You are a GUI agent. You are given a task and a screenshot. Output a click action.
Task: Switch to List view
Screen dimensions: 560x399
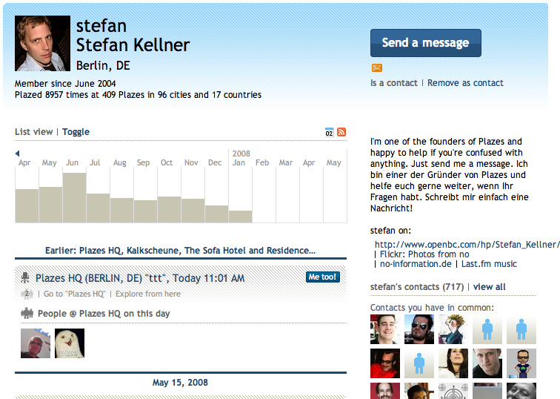tap(33, 132)
